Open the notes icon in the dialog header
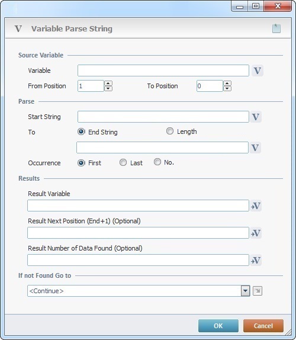 tap(276, 28)
